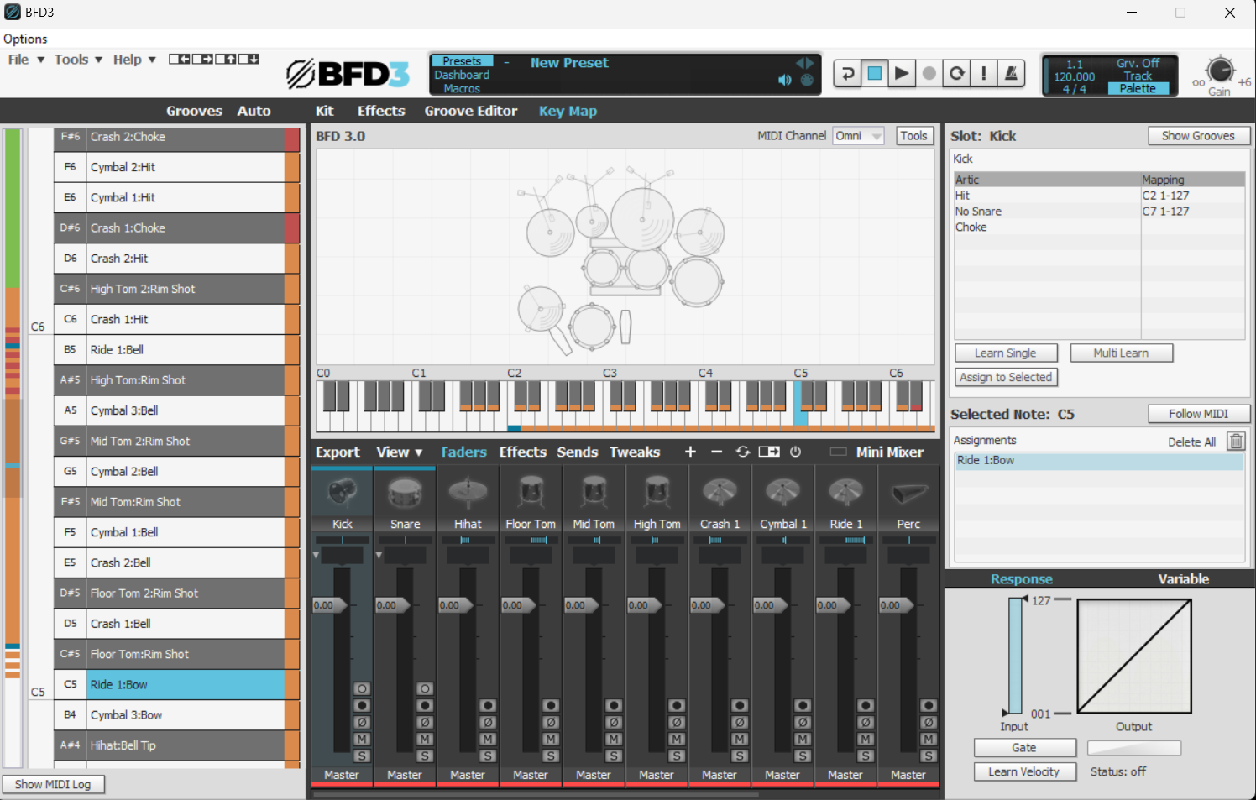Click the Crash 1 cymbal icon
This screenshot has height=800, width=1256.
click(720, 492)
